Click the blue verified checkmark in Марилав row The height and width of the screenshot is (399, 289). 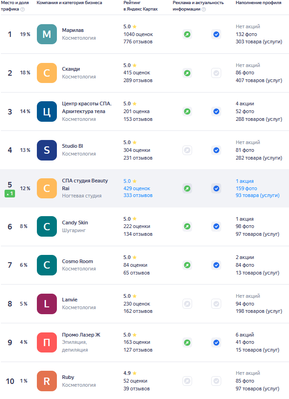pyautogui.click(x=216, y=34)
